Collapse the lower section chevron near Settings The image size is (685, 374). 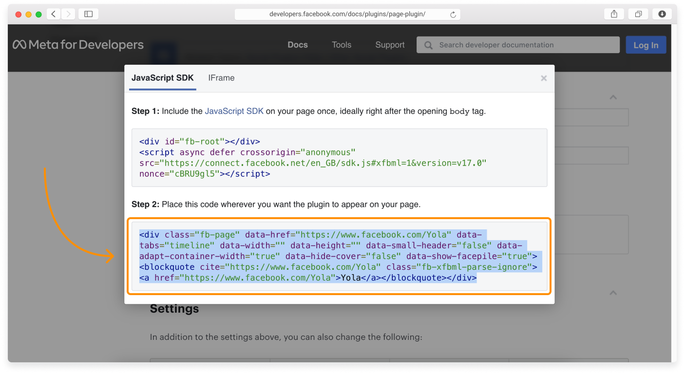point(613,293)
